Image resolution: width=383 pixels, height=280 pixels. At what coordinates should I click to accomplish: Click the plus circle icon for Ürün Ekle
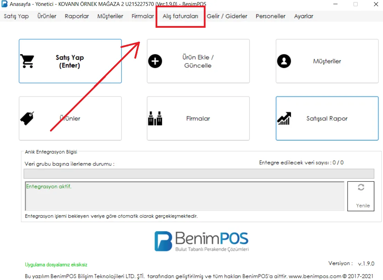pyautogui.click(x=155, y=61)
